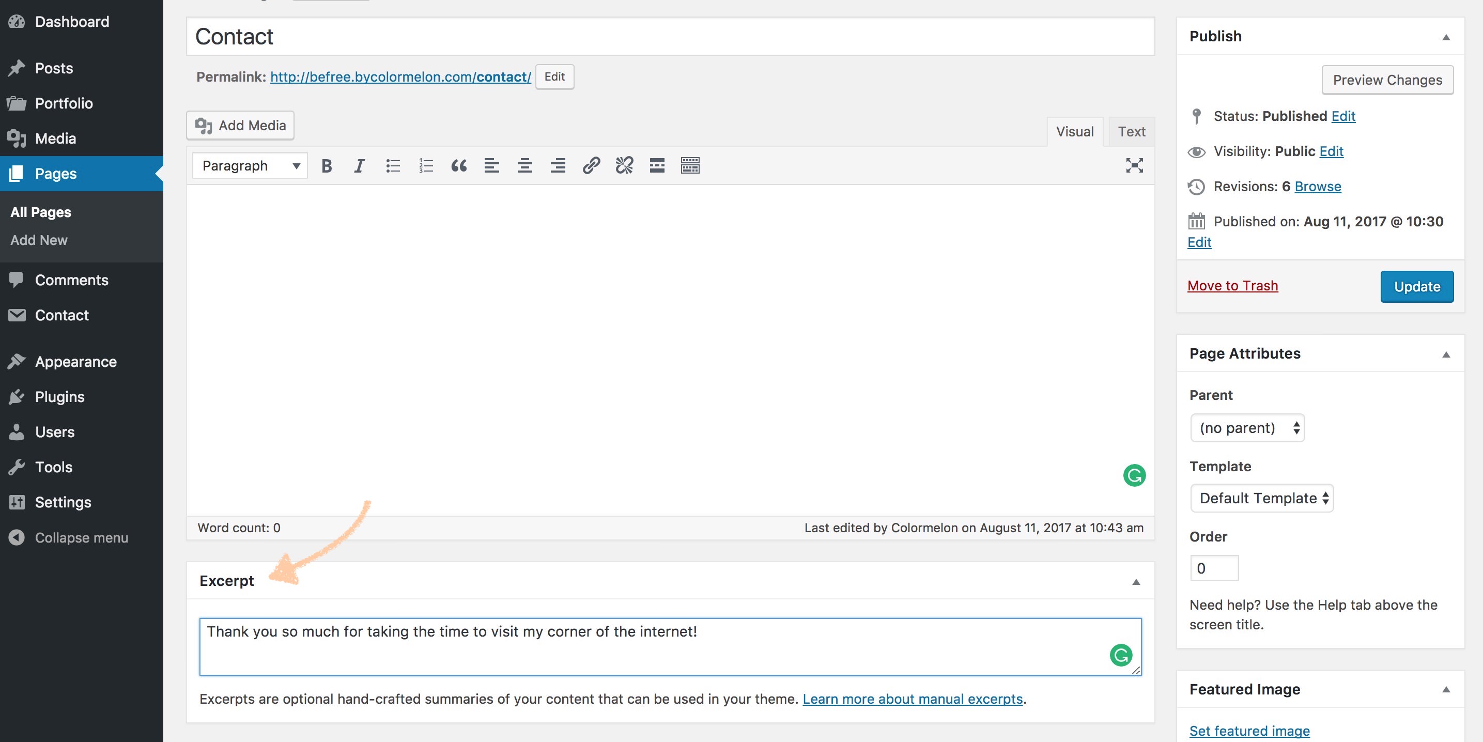The height and width of the screenshot is (742, 1483).
Task: Go to All Pages submenu
Action: pos(41,212)
